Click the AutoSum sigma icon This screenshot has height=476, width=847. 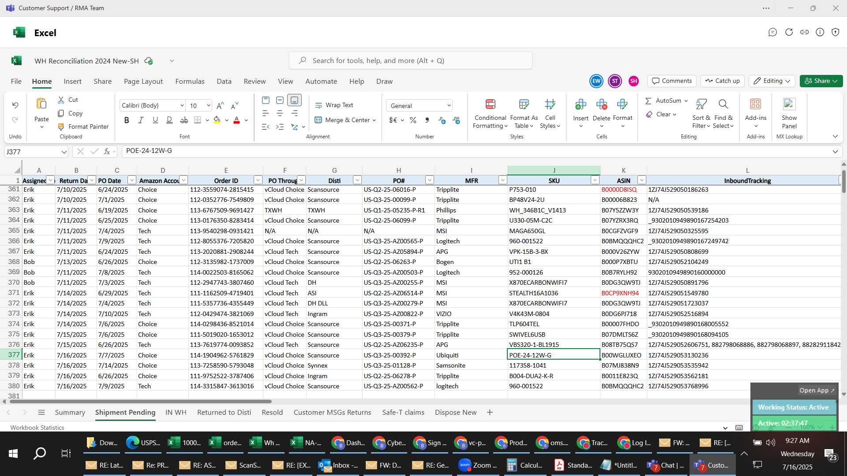tap(648, 101)
